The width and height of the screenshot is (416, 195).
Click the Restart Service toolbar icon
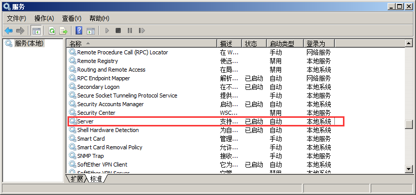coord(142,30)
